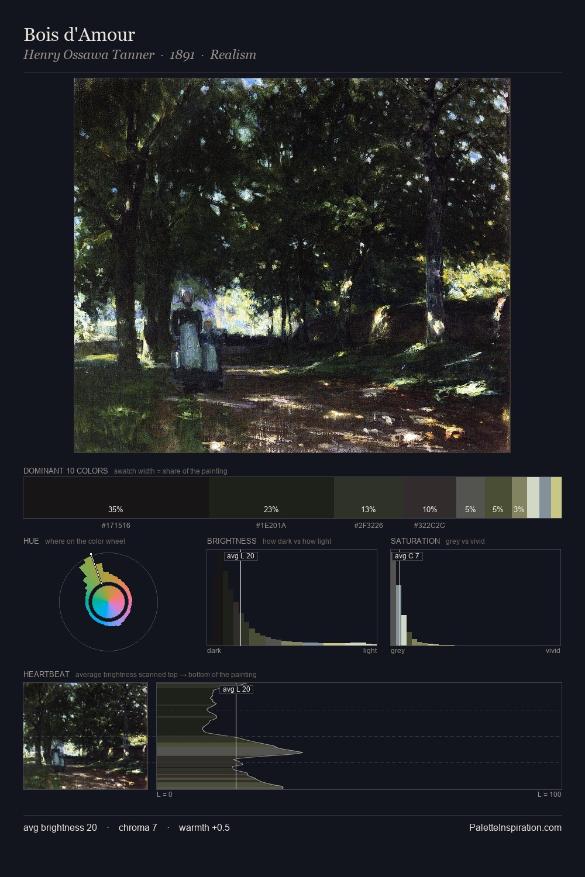Pick the 13% olive-grey swatch

369,498
